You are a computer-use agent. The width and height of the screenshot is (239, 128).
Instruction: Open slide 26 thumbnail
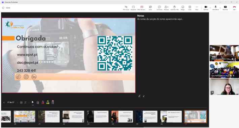(171, 117)
